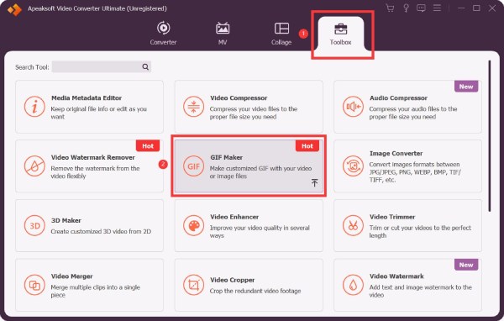504x321 pixels.
Task: Click the Image Converter icon
Action: (x=353, y=166)
